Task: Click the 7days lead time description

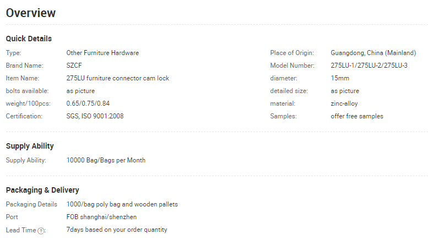Action: tap(117, 230)
